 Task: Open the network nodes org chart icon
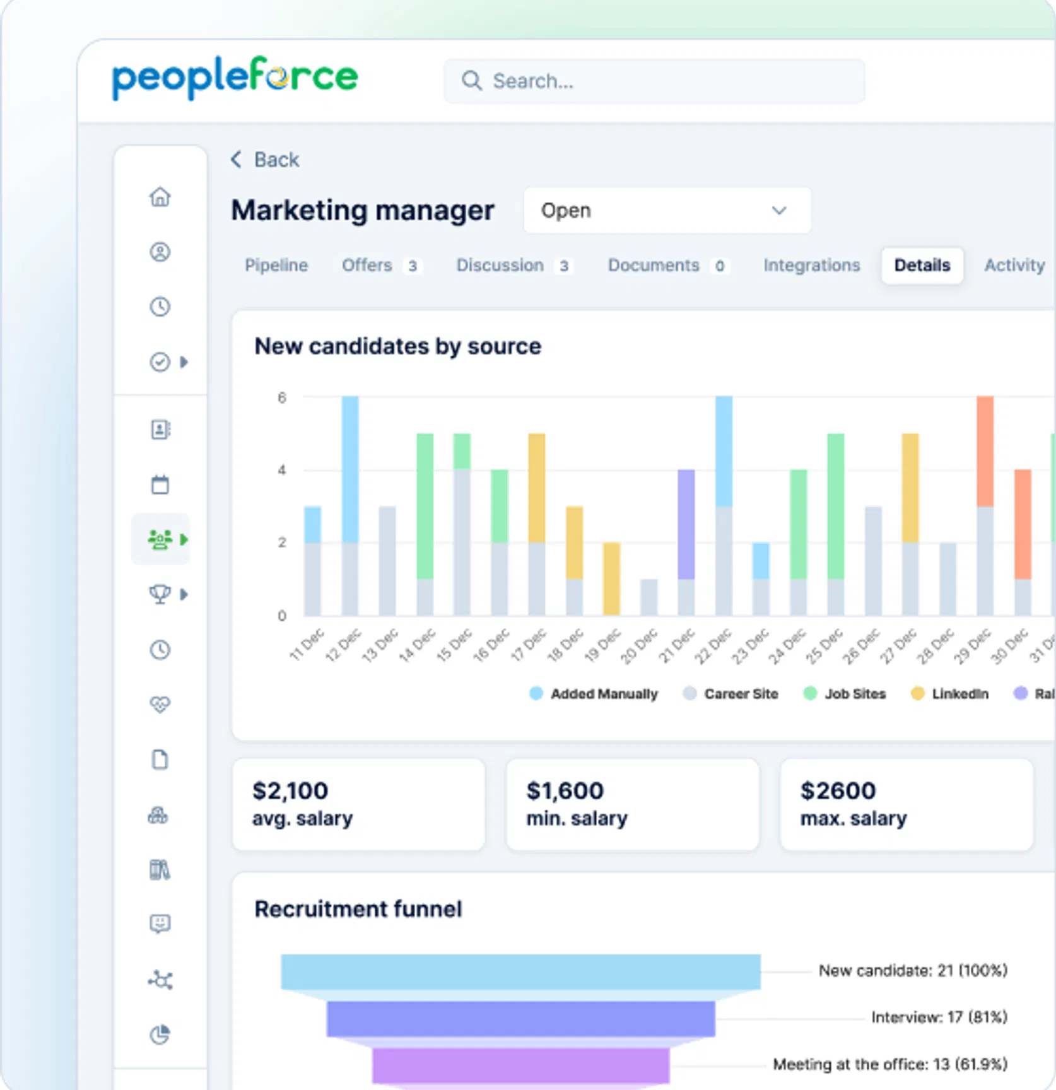[x=160, y=980]
